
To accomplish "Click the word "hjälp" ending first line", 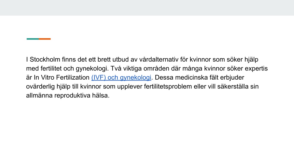I will click(x=251, y=60).
